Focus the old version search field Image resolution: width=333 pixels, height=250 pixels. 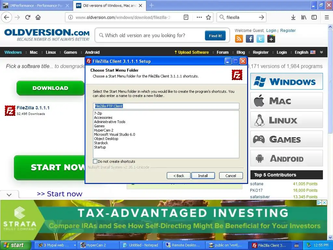point(151,35)
